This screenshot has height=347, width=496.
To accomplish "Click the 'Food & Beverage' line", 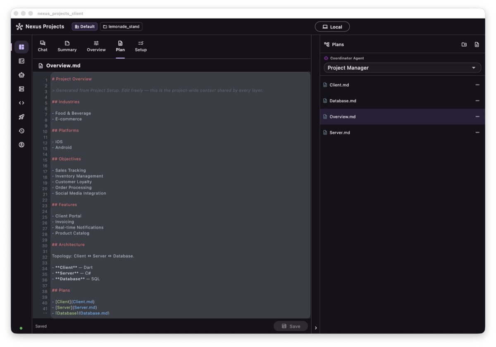I will pyautogui.click(x=72, y=113).
